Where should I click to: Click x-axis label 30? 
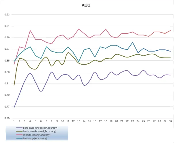170,121
